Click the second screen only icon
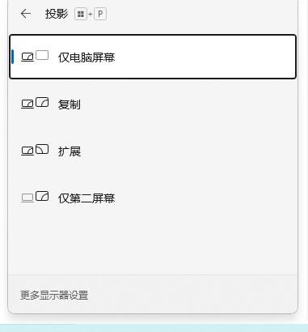The image size is (308, 332). (35, 197)
